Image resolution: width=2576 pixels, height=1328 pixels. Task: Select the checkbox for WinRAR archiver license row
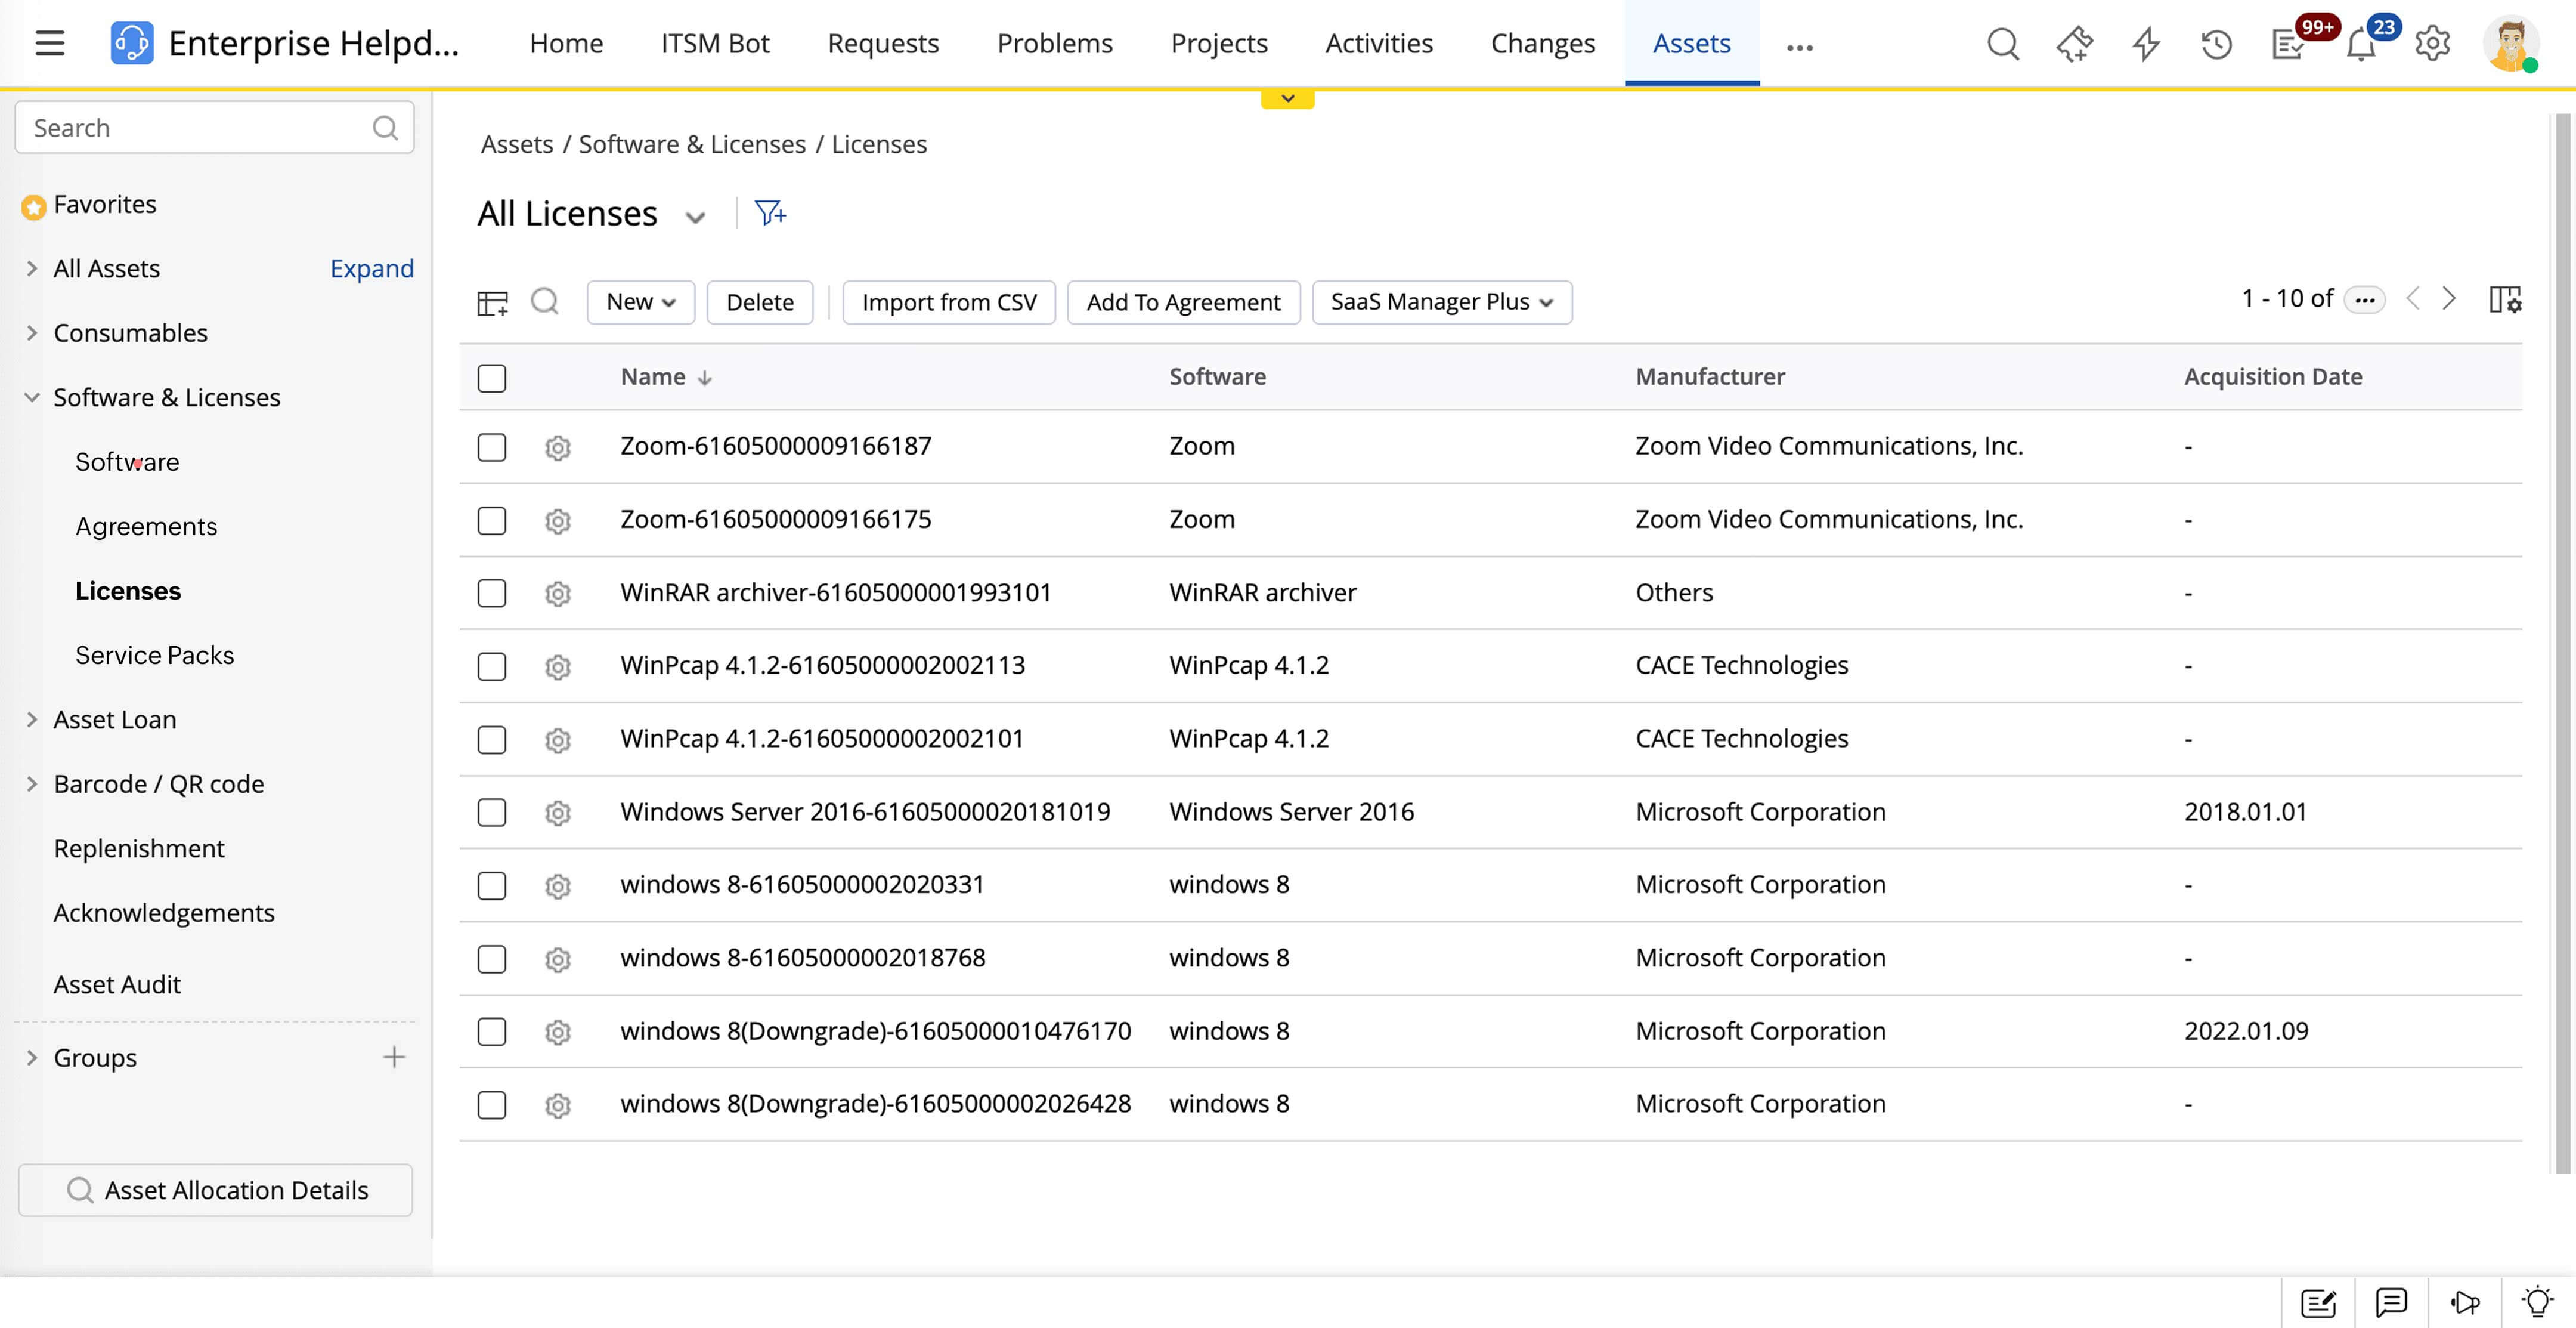(x=491, y=594)
